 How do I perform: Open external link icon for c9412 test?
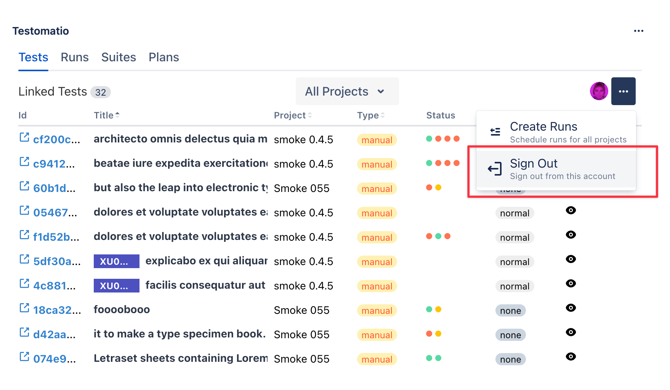(24, 162)
